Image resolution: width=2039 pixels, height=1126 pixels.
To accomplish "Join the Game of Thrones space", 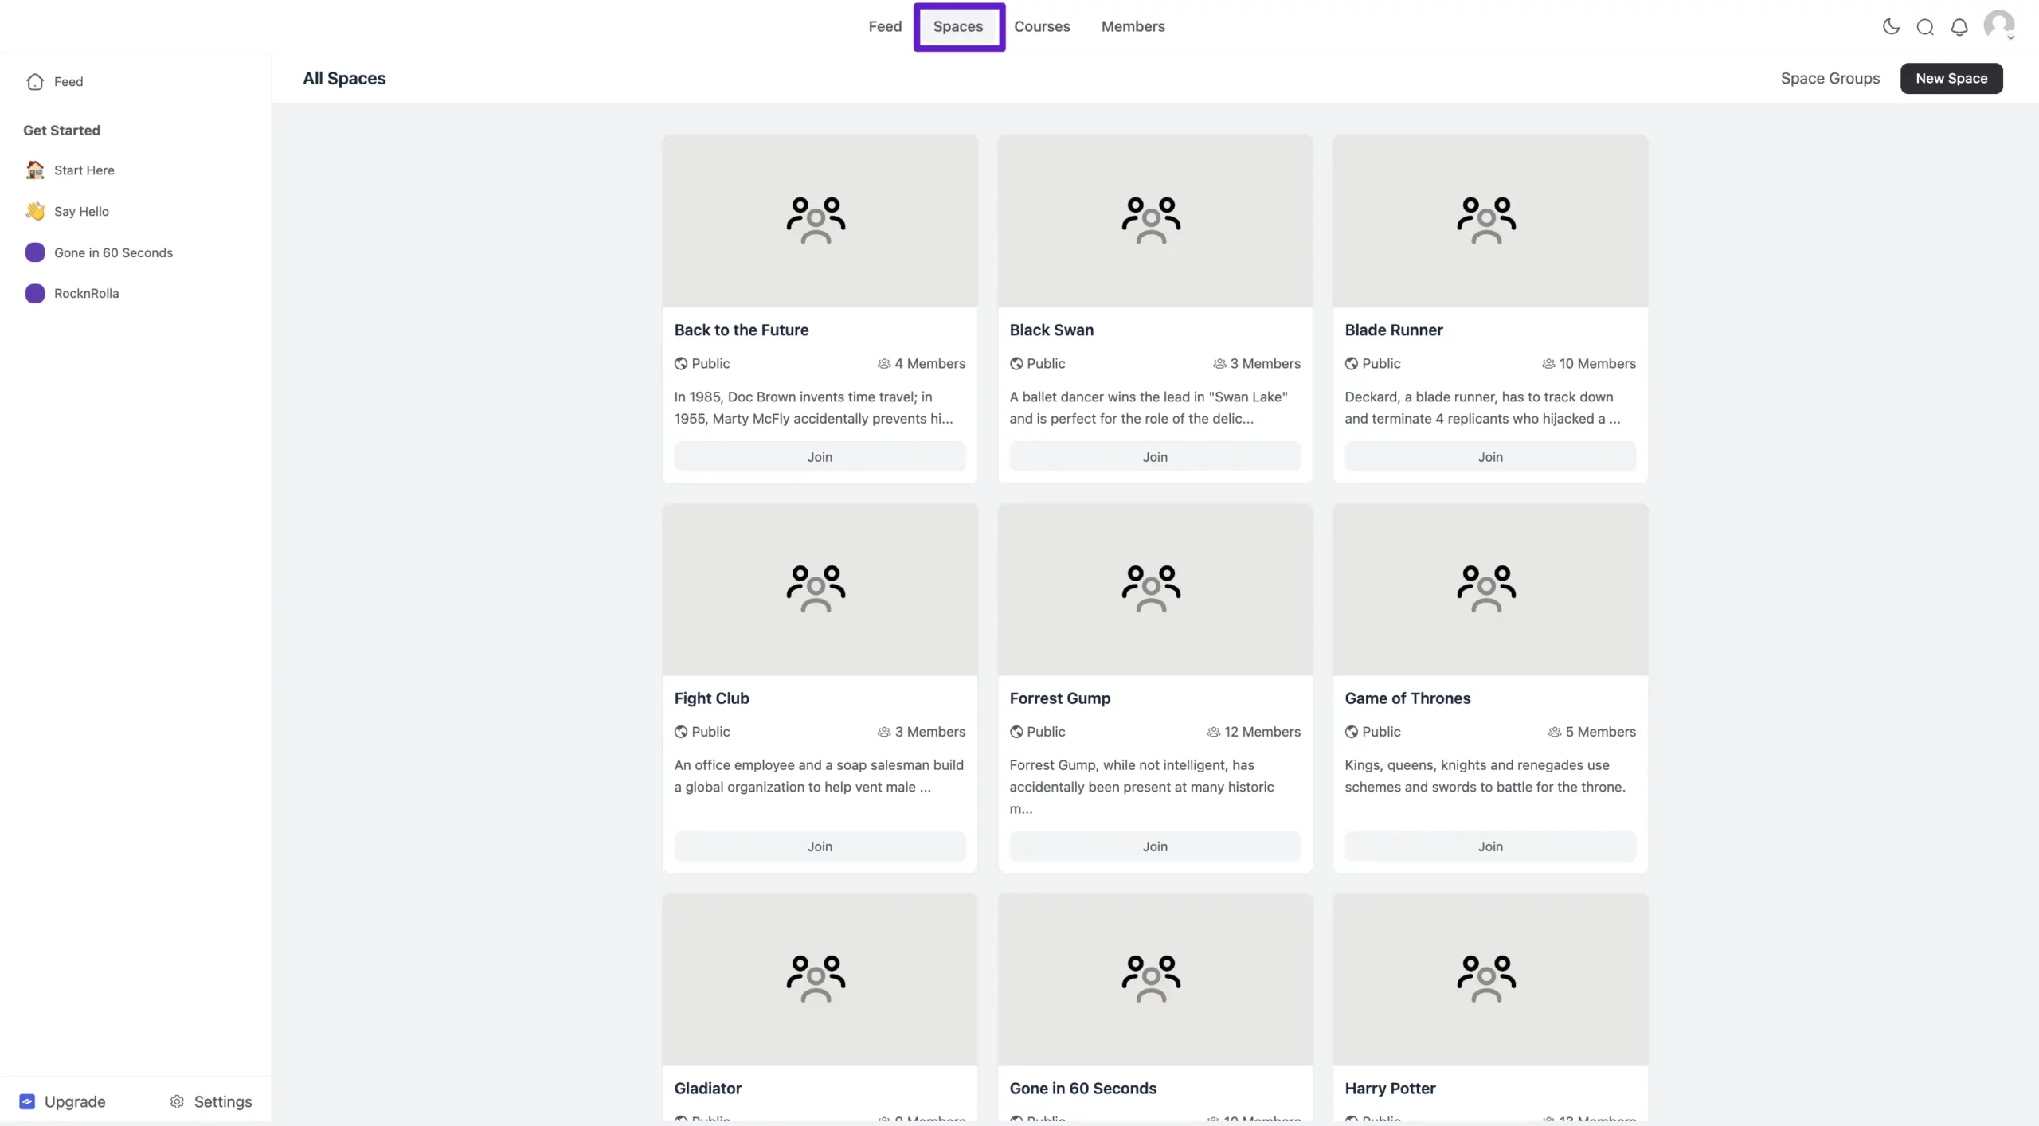I will pos(1490,846).
